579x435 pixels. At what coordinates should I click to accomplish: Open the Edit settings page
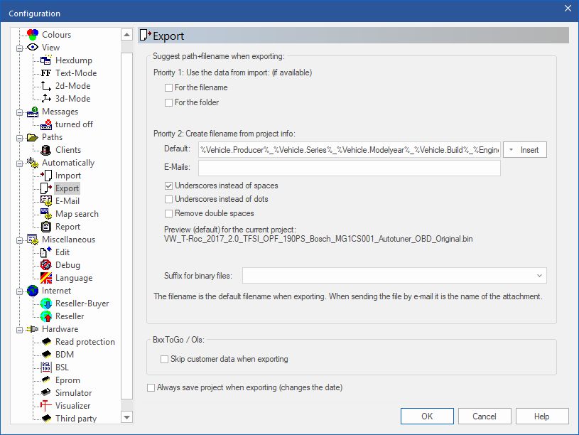coord(63,252)
